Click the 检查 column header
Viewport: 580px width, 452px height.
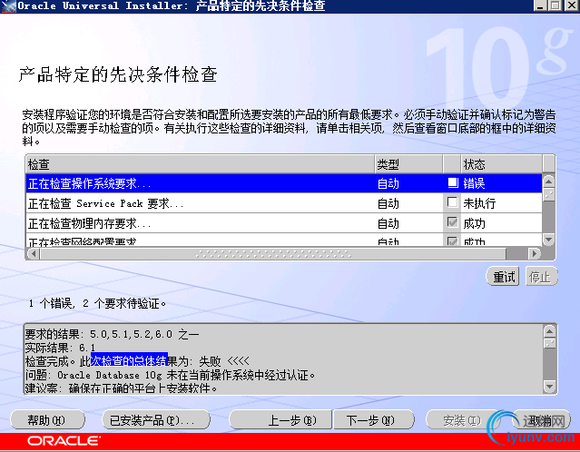200,164
